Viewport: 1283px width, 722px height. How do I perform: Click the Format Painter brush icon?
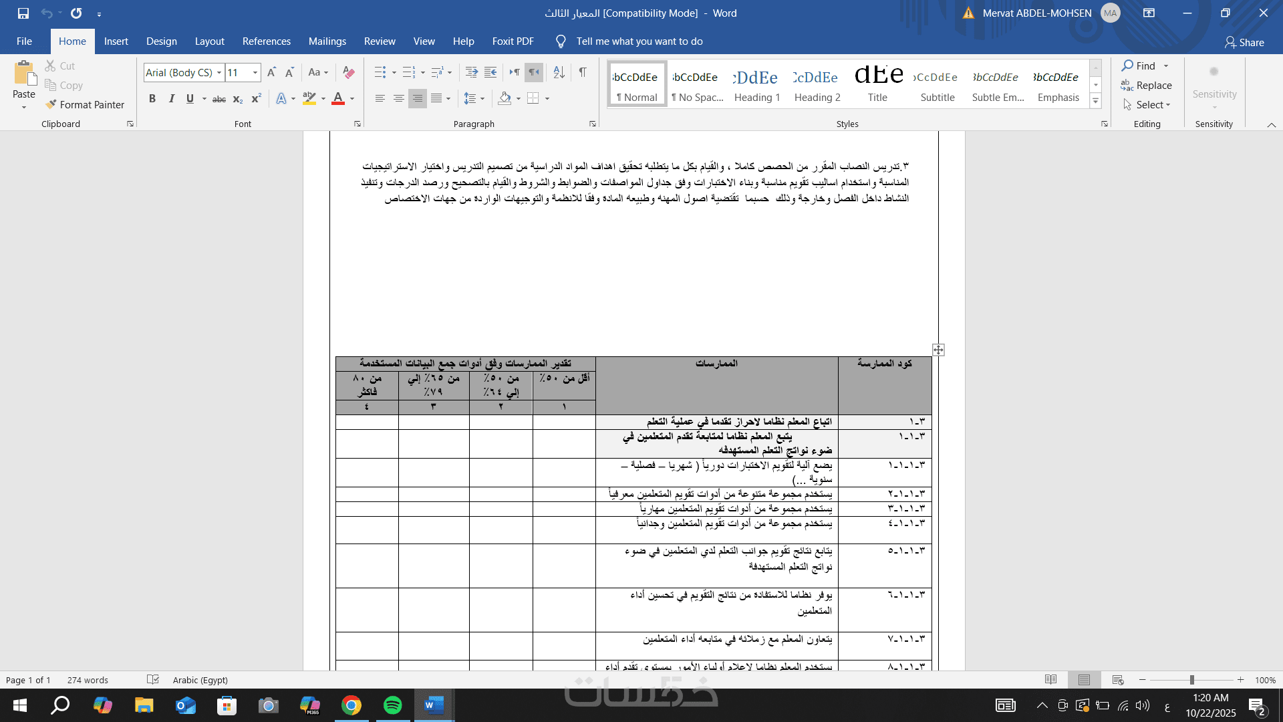[51, 105]
